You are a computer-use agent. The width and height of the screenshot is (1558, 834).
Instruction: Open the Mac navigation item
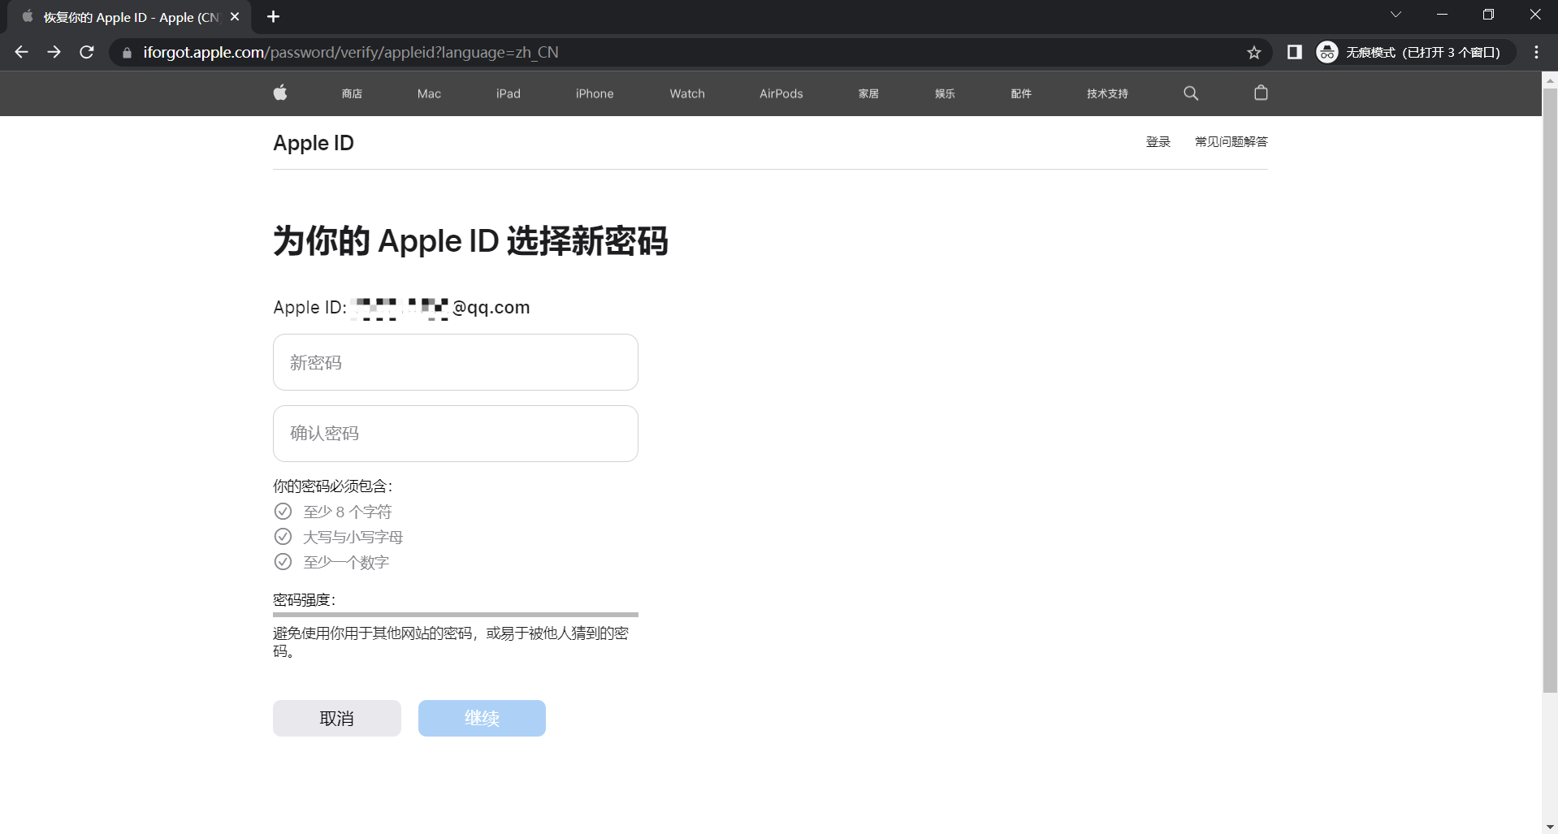tap(429, 93)
